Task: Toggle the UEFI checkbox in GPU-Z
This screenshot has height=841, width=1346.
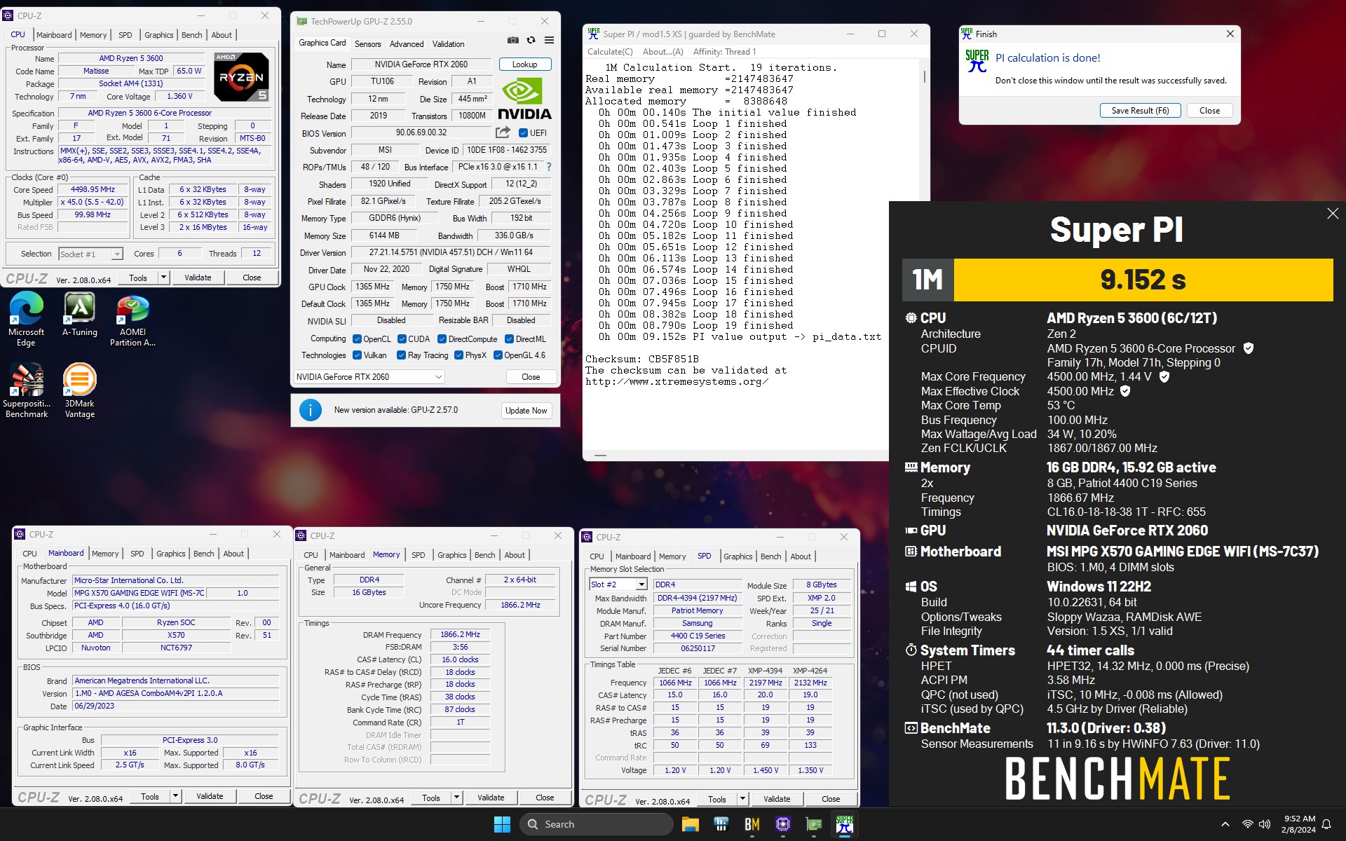Action: pos(523,132)
